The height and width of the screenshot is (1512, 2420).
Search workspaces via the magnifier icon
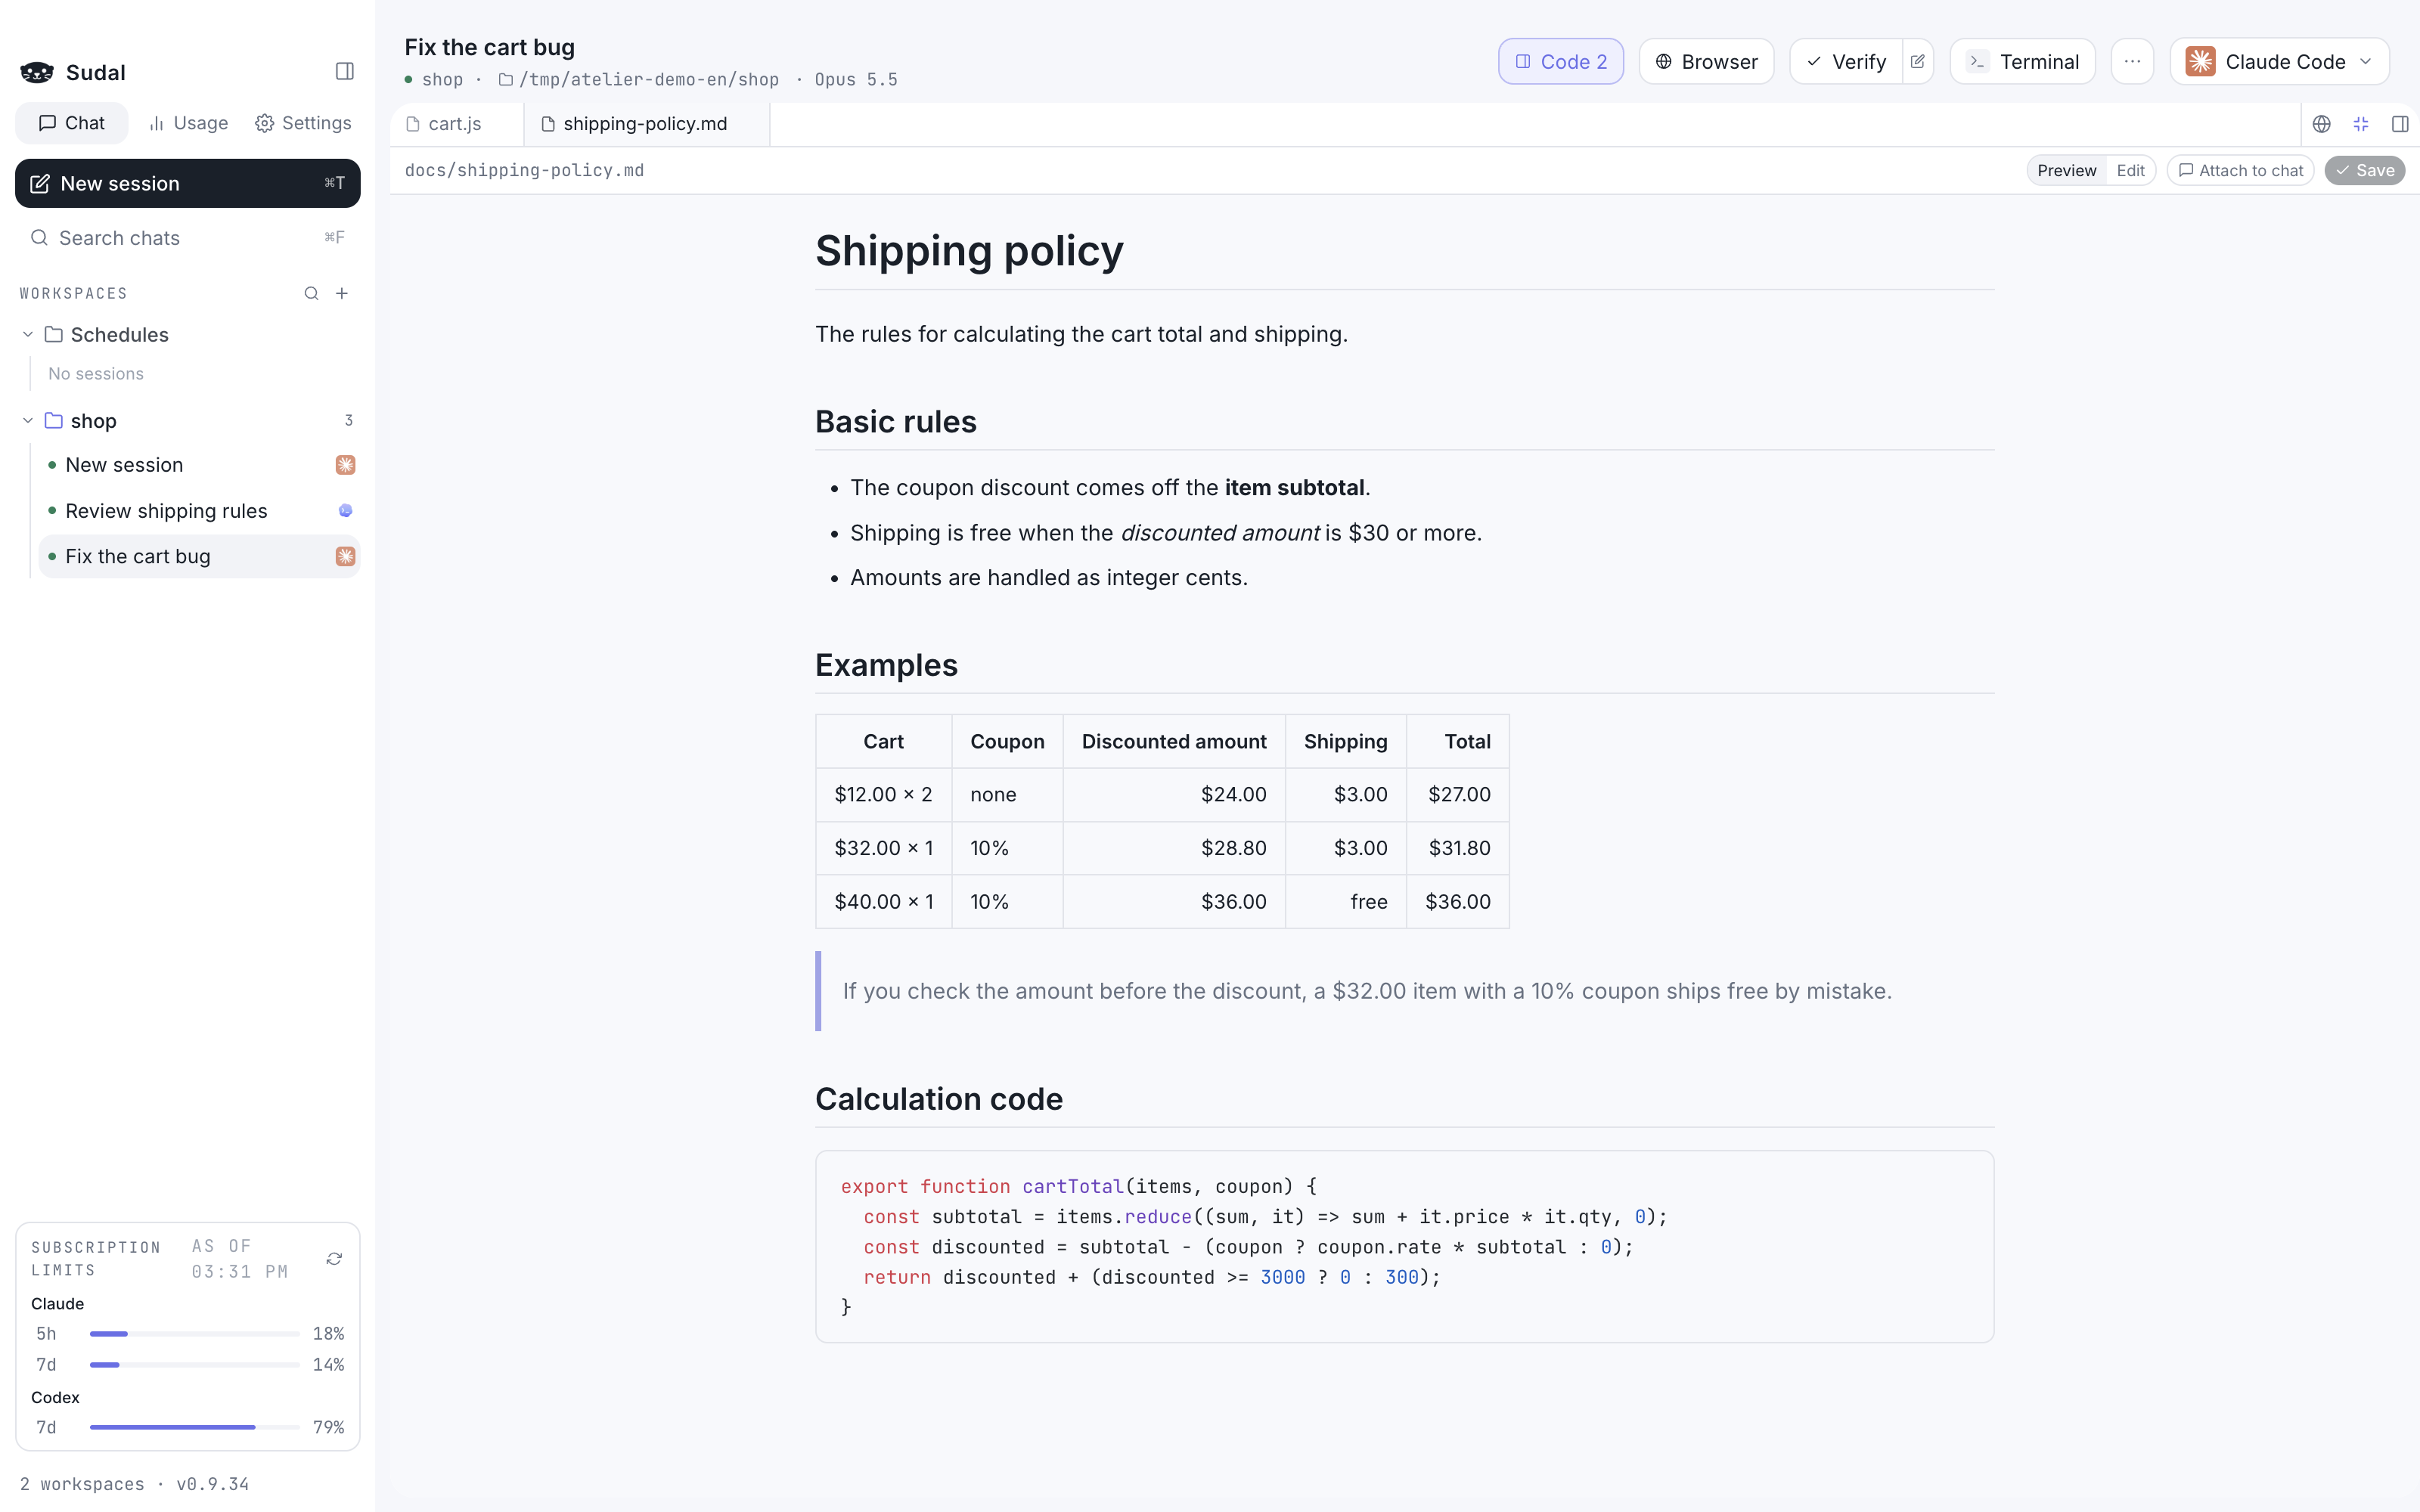311,293
